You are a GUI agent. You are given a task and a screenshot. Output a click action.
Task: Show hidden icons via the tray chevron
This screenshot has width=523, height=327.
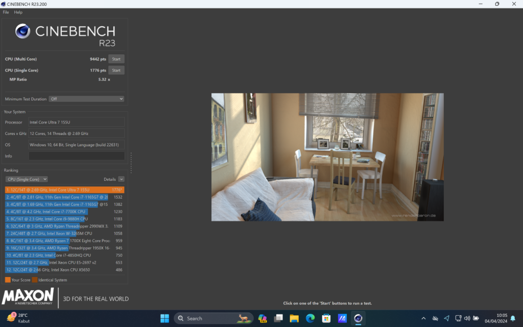click(x=424, y=318)
